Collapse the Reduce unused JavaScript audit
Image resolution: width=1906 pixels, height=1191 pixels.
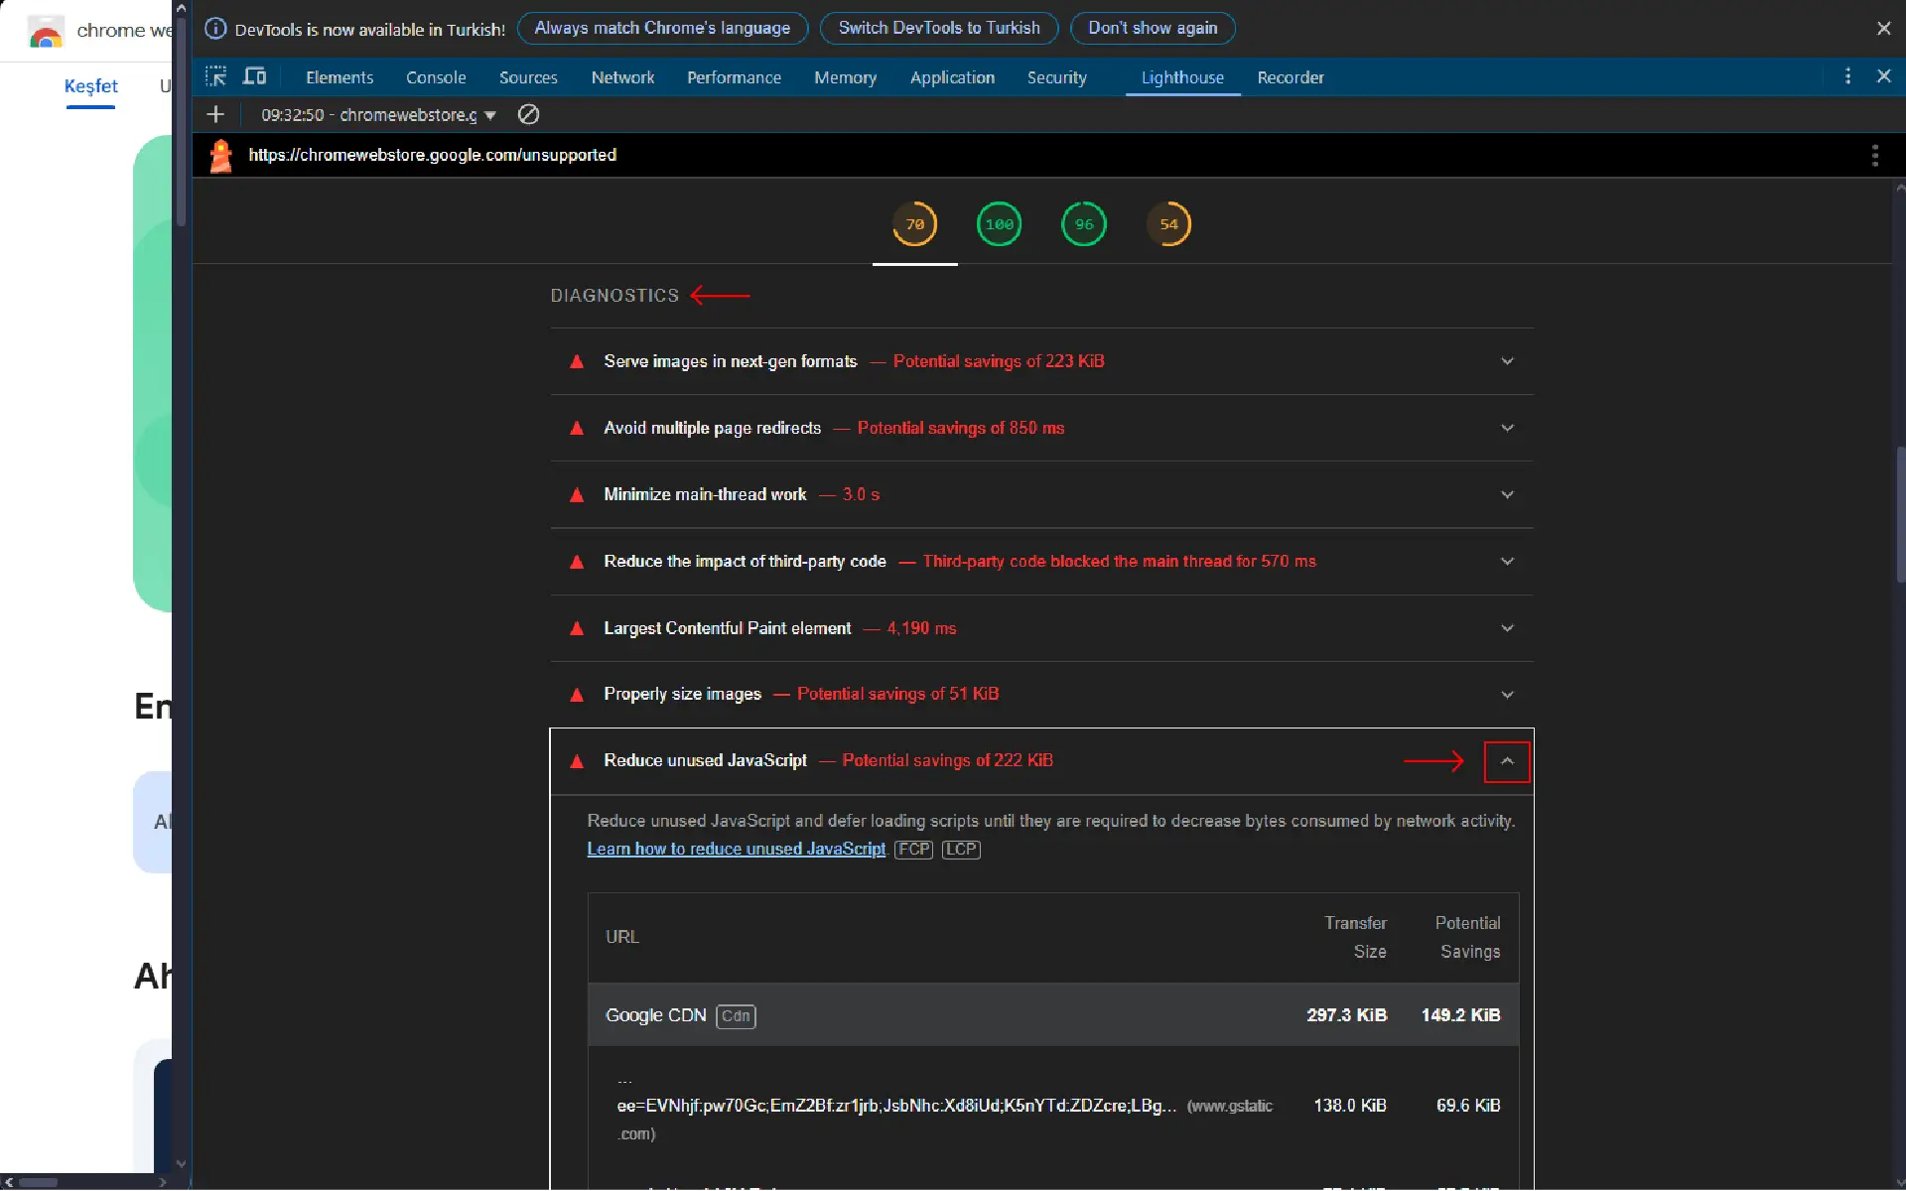(1507, 761)
